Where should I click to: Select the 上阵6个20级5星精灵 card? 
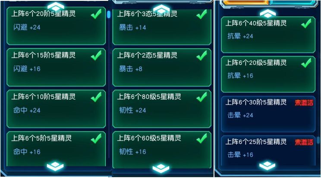268,74
